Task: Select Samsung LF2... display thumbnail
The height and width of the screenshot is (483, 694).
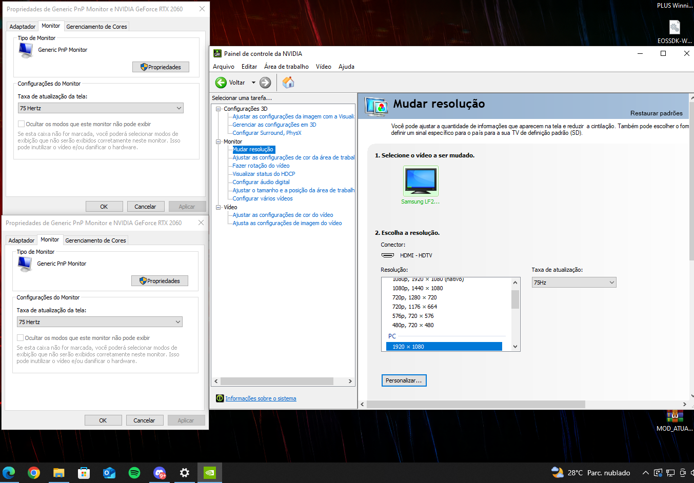Action: (x=421, y=181)
